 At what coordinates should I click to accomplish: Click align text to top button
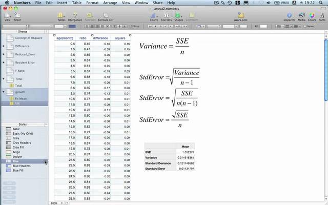pos(114,26)
